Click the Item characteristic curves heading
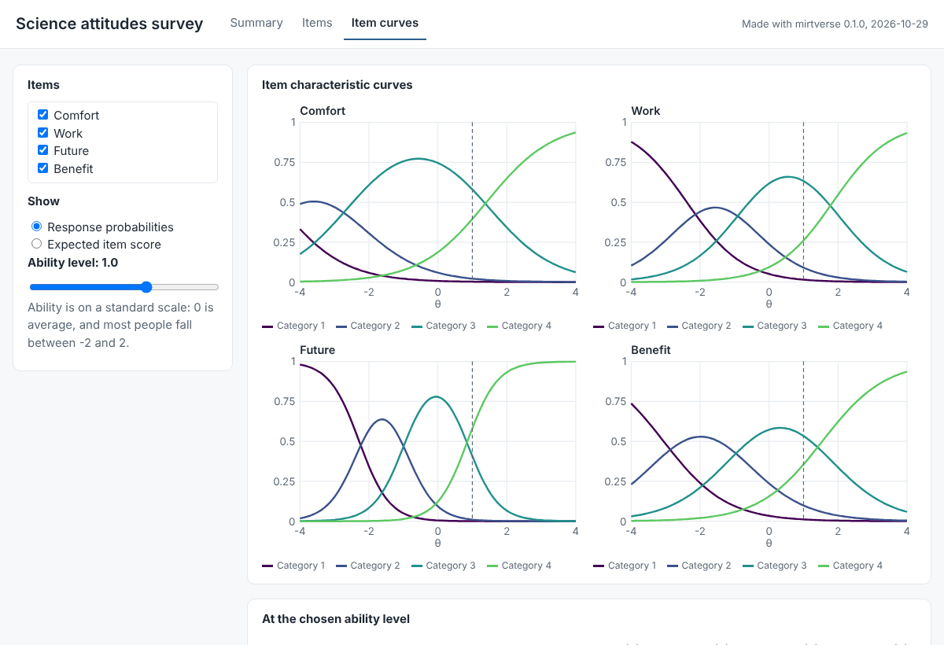Screen dimensions: 944x645 click(x=337, y=85)
